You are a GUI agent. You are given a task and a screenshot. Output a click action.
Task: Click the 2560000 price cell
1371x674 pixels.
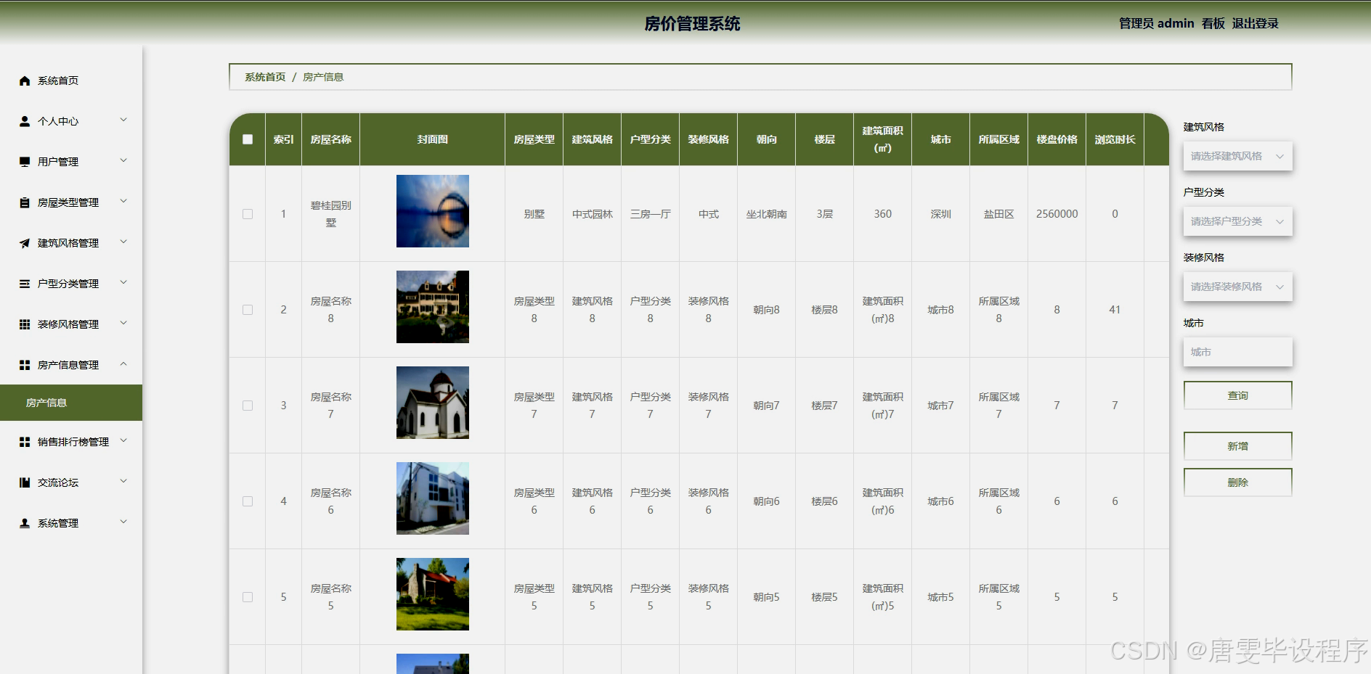click(1057, 214)
